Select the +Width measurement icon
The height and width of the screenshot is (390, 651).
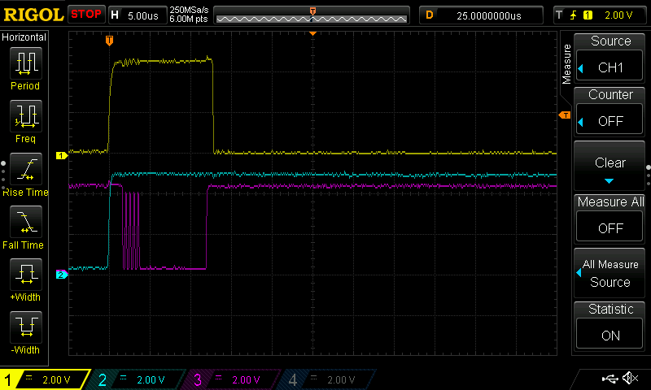click(25, 275)
